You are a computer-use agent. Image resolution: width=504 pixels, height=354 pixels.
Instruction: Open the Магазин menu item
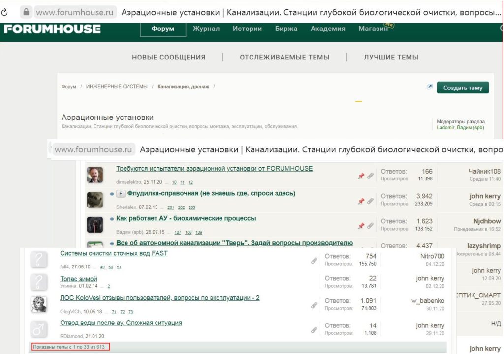[373, 29]
